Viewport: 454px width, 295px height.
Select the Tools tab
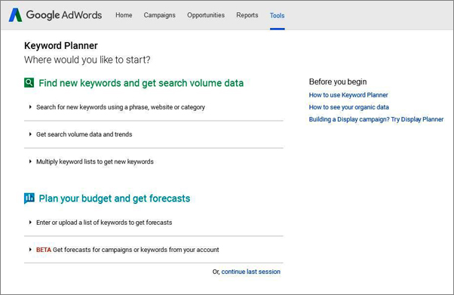(277, 16)
